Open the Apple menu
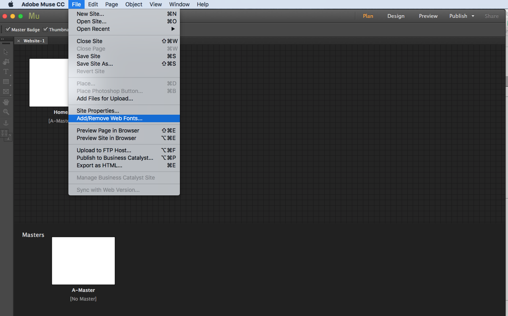The height and width of the screenshot is (316, 508). (x=11, y=4)
